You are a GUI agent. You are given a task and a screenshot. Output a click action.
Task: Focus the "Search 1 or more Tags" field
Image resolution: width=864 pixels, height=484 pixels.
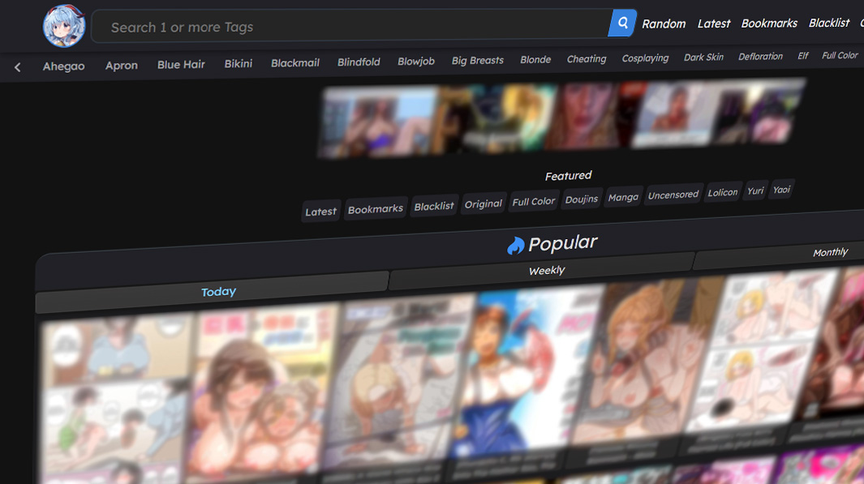coord(349,27)
